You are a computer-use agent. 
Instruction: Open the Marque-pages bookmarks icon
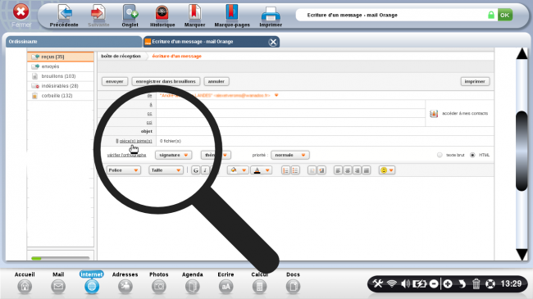(x=232, y=12)
